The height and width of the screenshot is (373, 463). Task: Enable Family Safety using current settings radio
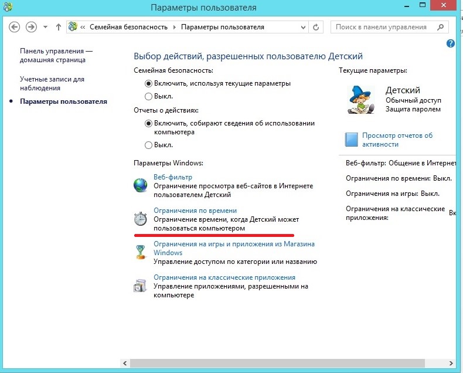pyautogui.click(x=148, y=84)
